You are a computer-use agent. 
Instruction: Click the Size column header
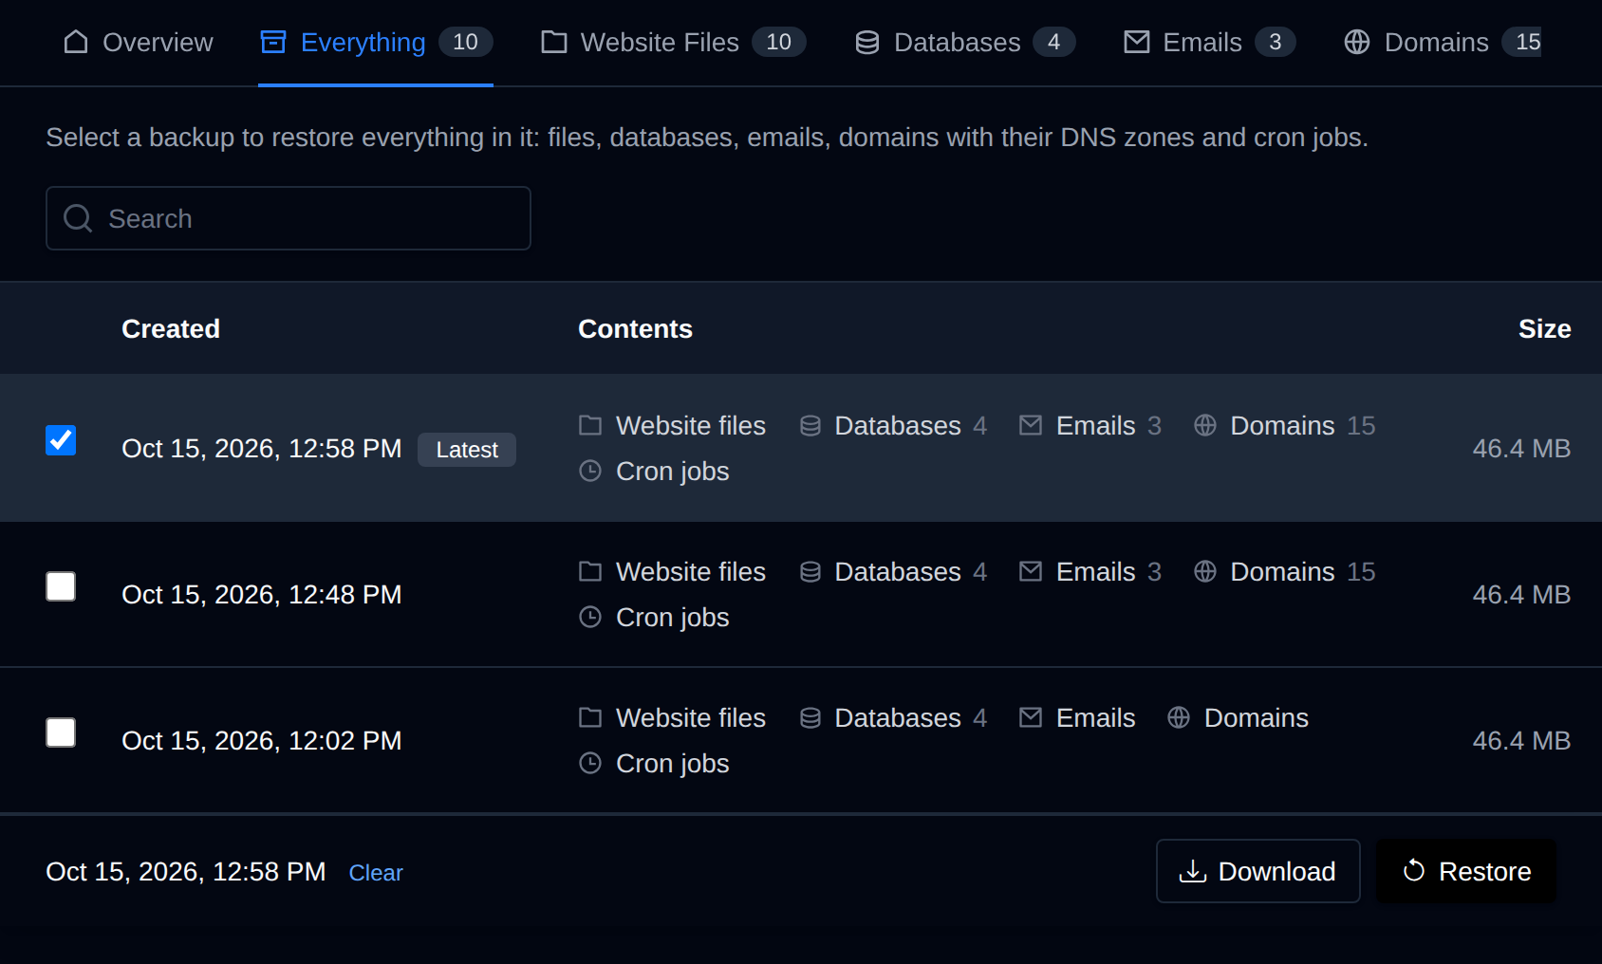coord(1544,328)
